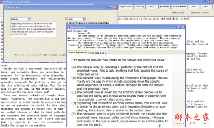This screenshot has height=128, width=214.
Task: Open the Dictionary button
Action: coord(139,6)
